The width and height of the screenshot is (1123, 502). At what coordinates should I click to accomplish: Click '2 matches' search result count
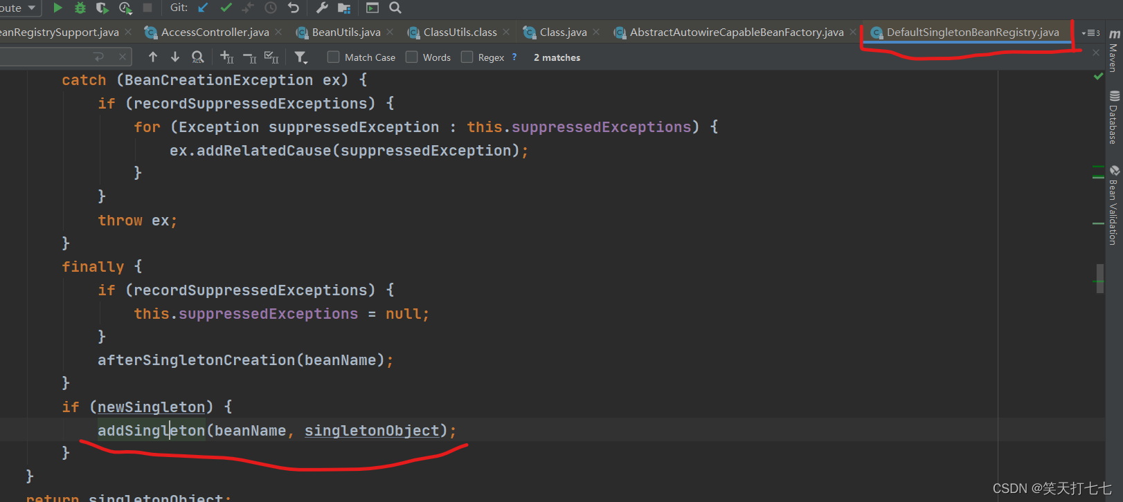[x=557, y=57]
